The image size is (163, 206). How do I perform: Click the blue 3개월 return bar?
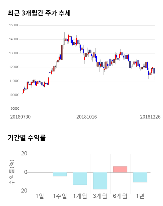(x=100, y=181)
